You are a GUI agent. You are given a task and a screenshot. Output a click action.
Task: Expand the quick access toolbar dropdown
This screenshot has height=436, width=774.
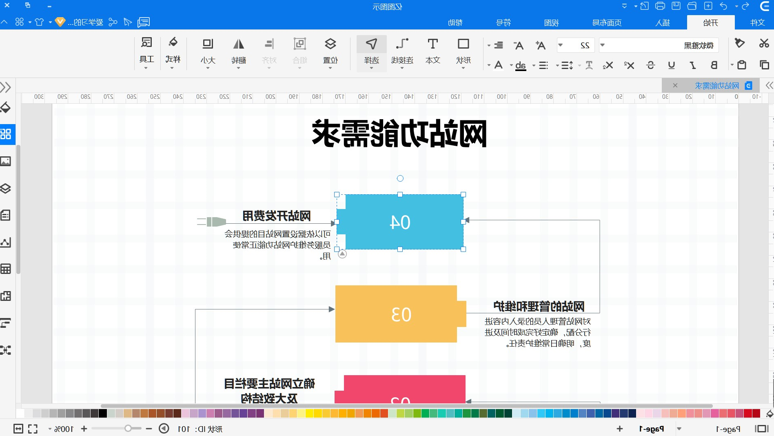click(624, 6)
